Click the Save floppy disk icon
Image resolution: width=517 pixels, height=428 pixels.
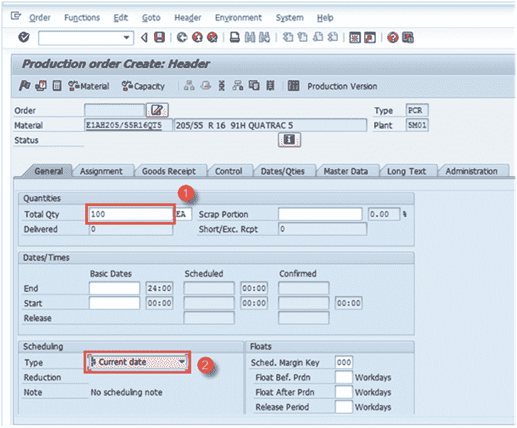160,38
